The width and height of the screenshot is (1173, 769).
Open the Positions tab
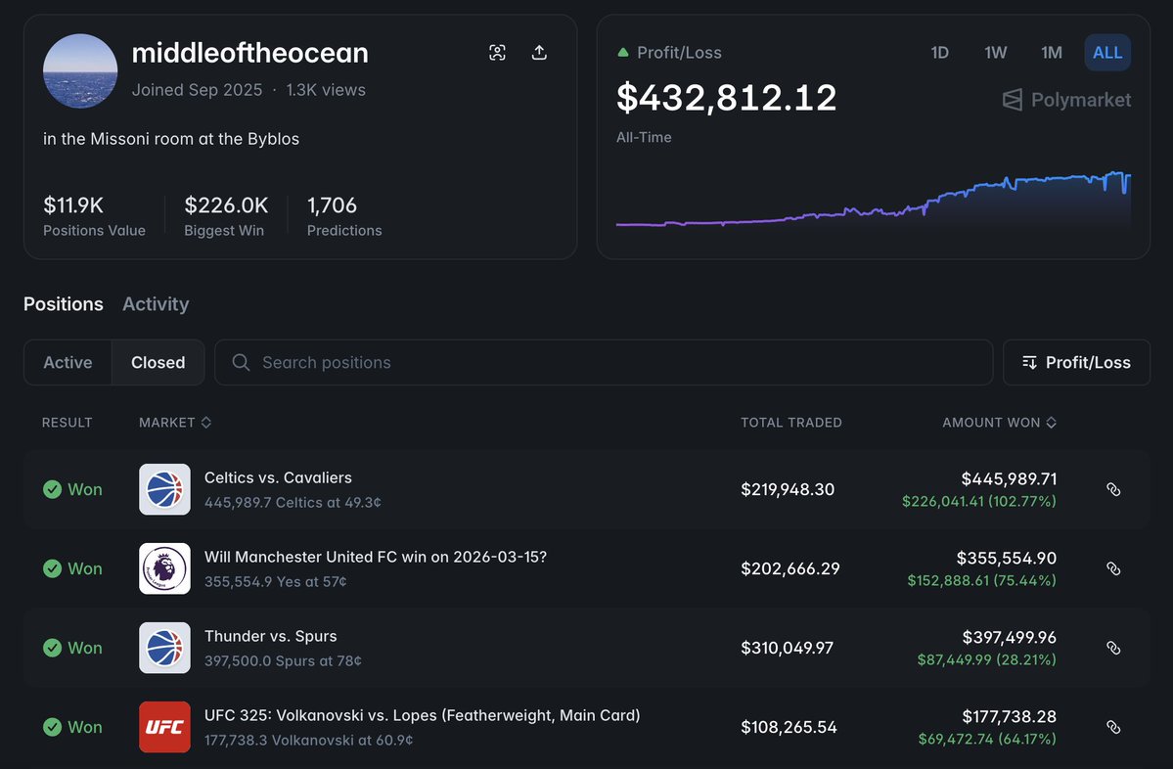(x=64, y=304)
